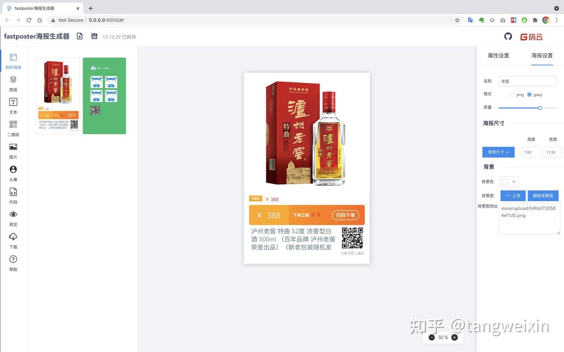Open the 常用尺寸 size dropdown
The height and width of the screenshot is (352, 564).
pos(498,152)
